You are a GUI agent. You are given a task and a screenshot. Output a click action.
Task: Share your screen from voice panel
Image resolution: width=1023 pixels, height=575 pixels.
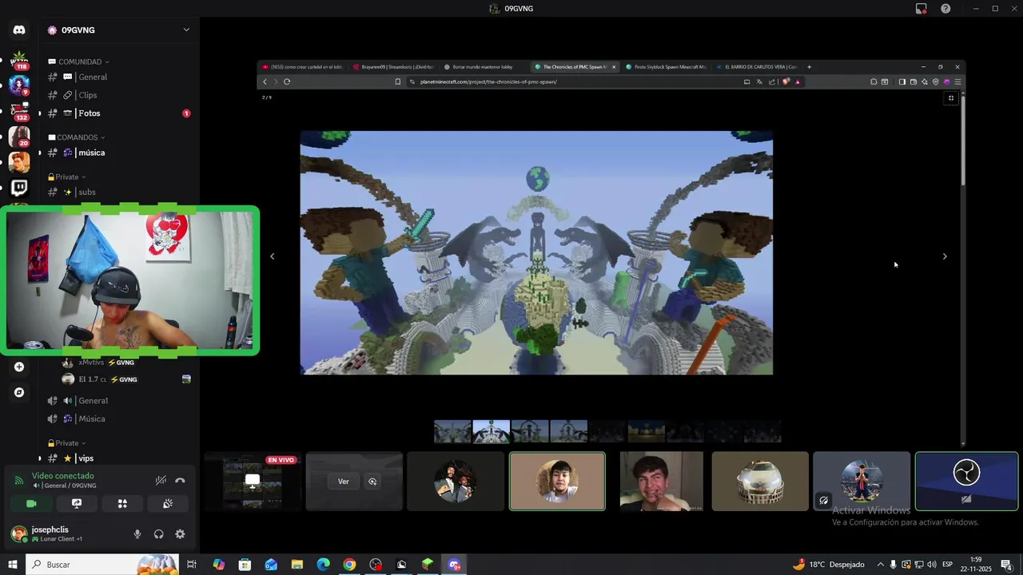77,504
